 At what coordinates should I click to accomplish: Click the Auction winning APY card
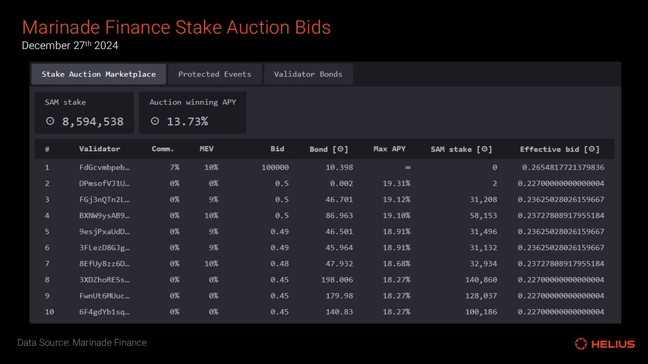[x=192, y=113]
